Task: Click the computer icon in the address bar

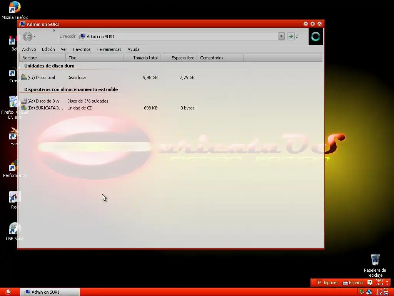Action: 82,37
